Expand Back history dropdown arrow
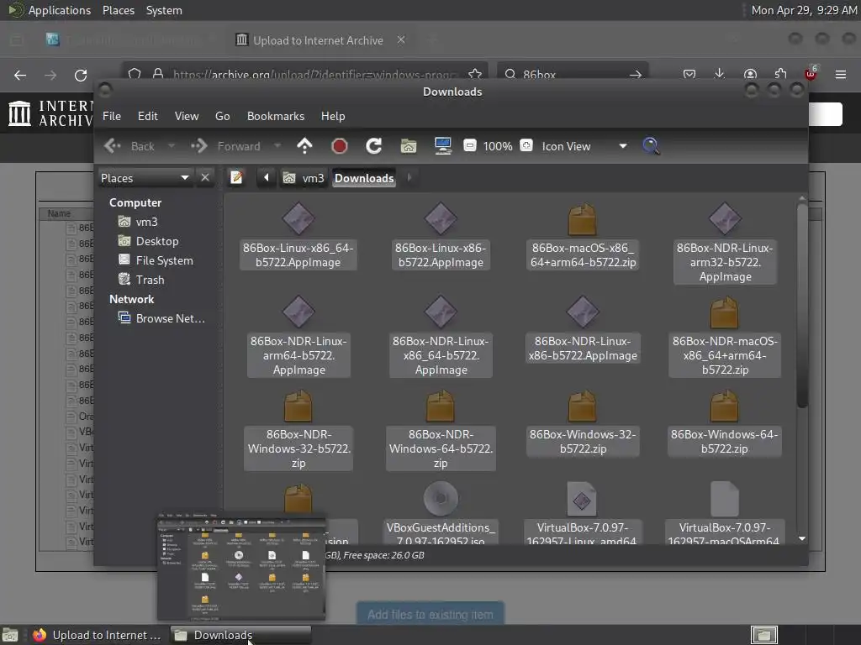The image size is (861, 645). point(172,146)
